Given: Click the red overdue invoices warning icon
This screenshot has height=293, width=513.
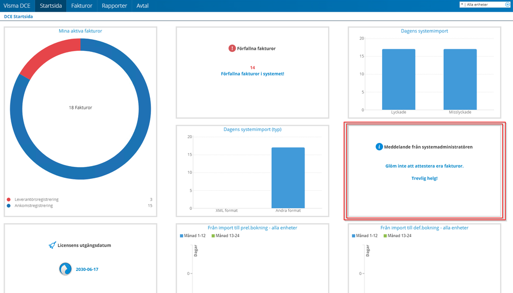Looking at the screenshot, I should [232, 48].
